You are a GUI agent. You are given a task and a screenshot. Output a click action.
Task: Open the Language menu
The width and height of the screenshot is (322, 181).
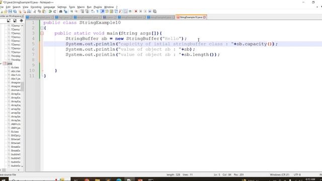pyautogui.click(x=49, y=7)
